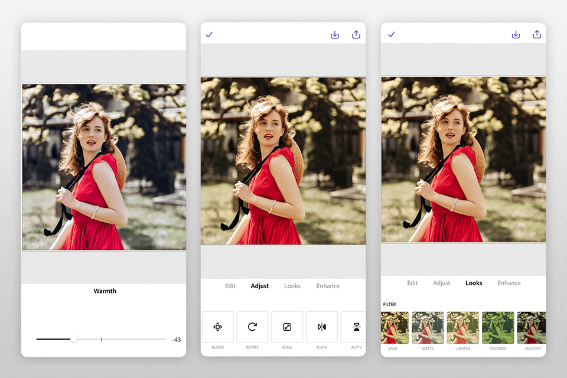Apply the Colorize filter thumbnail
The width and height of the screenshot is (567, 378).
tap(498, 328)
